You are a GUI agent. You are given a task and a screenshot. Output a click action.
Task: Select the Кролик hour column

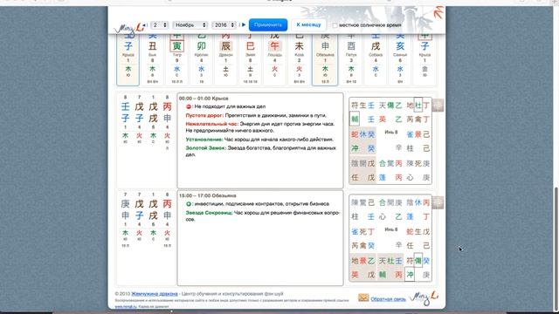coord(202,60)
